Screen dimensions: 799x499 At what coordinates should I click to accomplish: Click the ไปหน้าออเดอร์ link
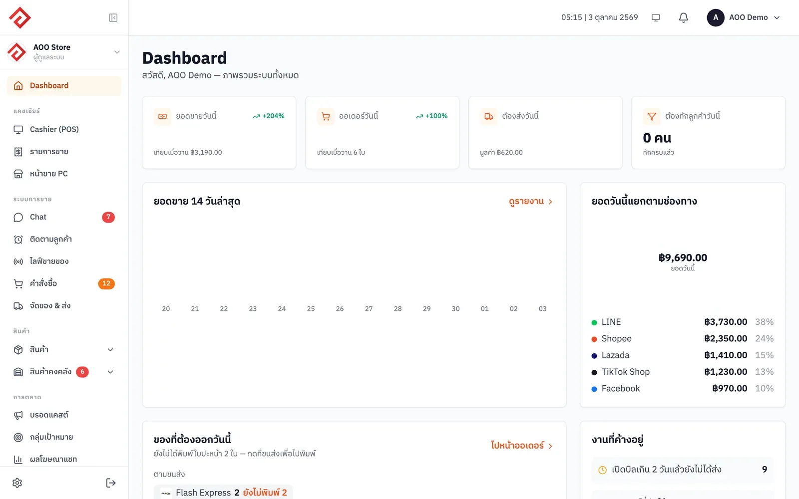pos(522,446)
